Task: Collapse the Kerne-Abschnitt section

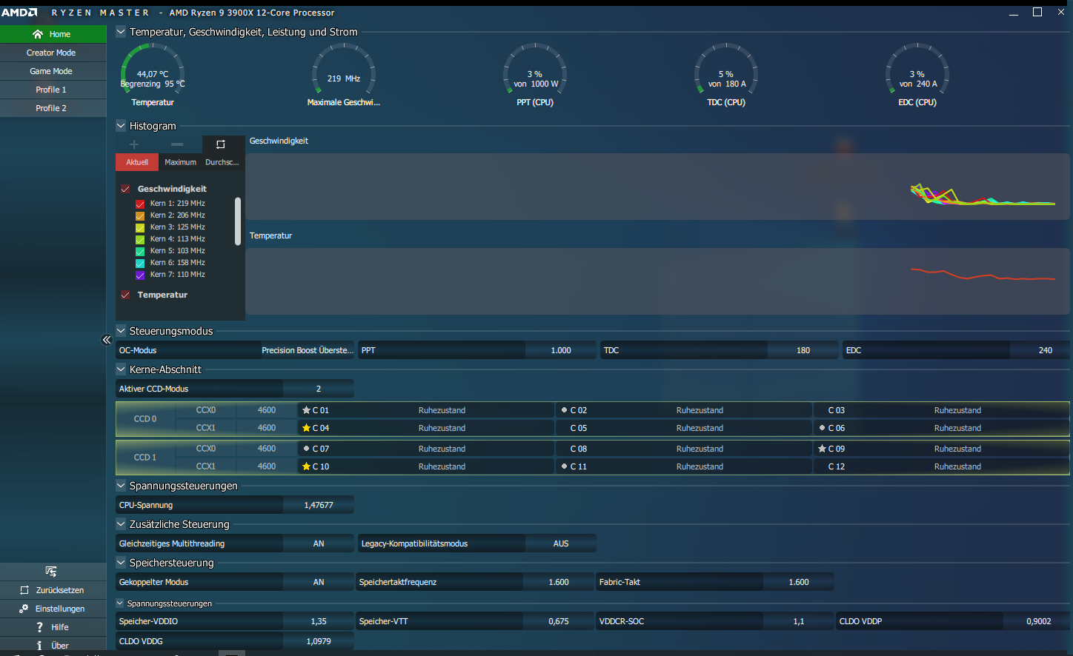Action: [x=121, y=369]
